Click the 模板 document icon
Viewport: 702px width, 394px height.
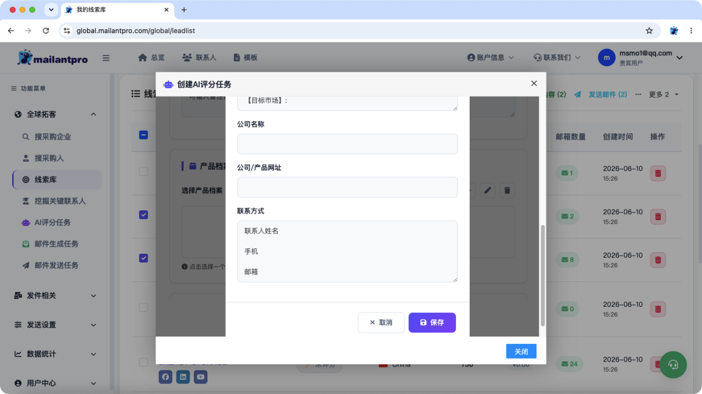pyautogui.click(x=237, y=57)
